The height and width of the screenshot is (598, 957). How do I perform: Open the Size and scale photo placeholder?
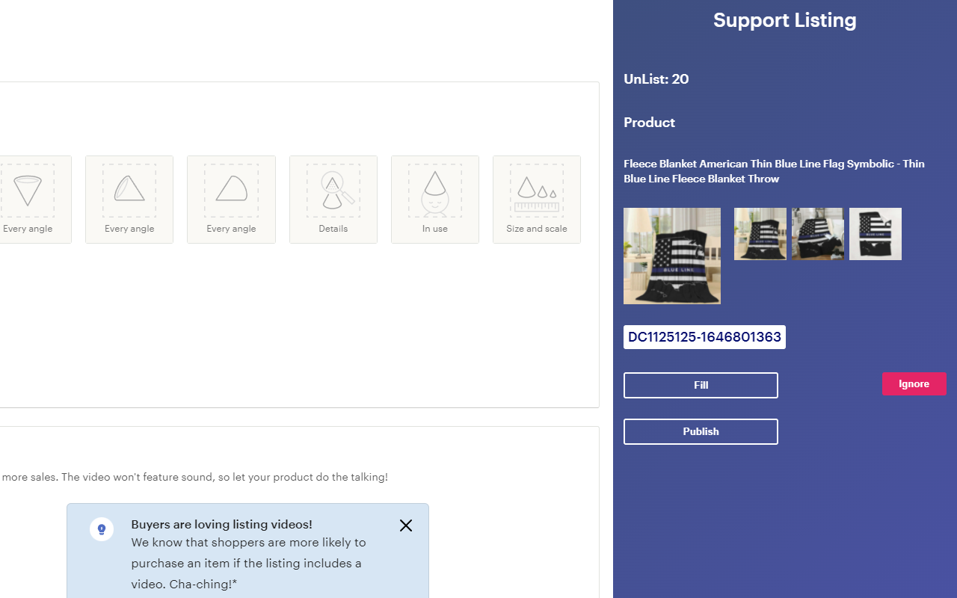tap(537, 200)
